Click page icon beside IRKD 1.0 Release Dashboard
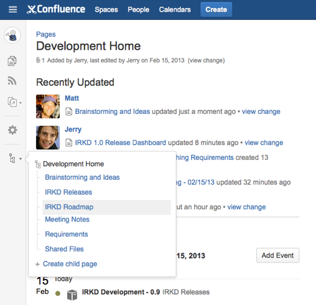The image size is (316, 305). (69, 143)
